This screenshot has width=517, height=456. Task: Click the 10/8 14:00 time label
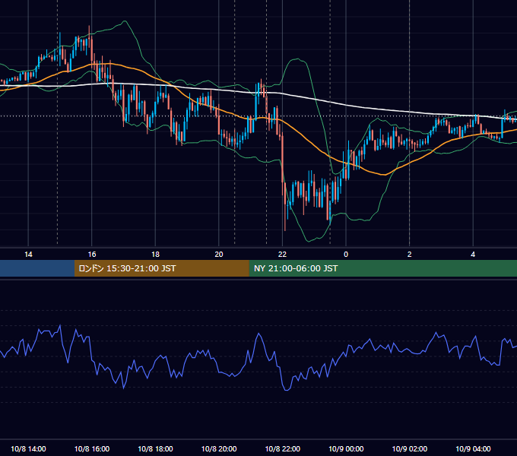pos(28,448)
